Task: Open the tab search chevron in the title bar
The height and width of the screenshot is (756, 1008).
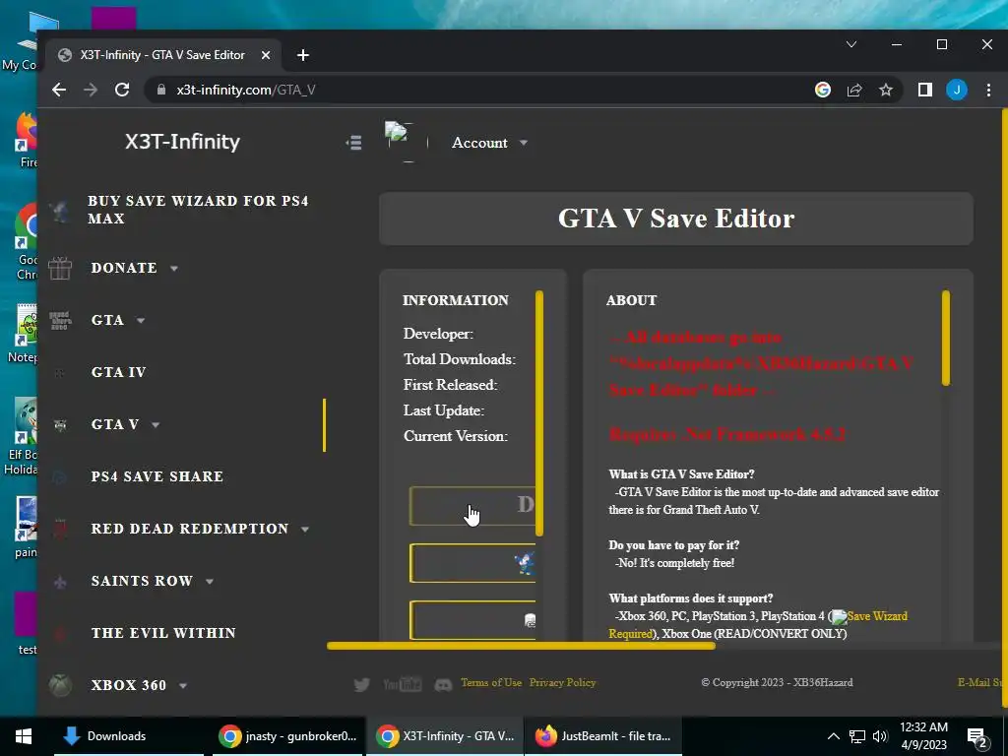Action: (851, 44)
